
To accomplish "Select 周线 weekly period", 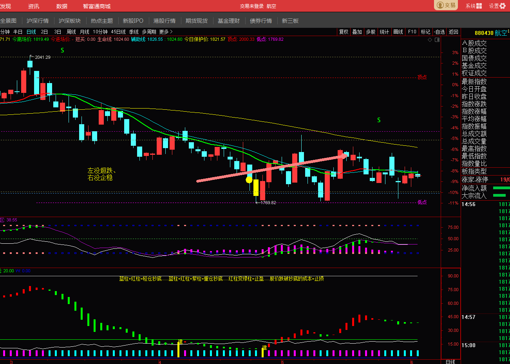I will click(71, 32).
